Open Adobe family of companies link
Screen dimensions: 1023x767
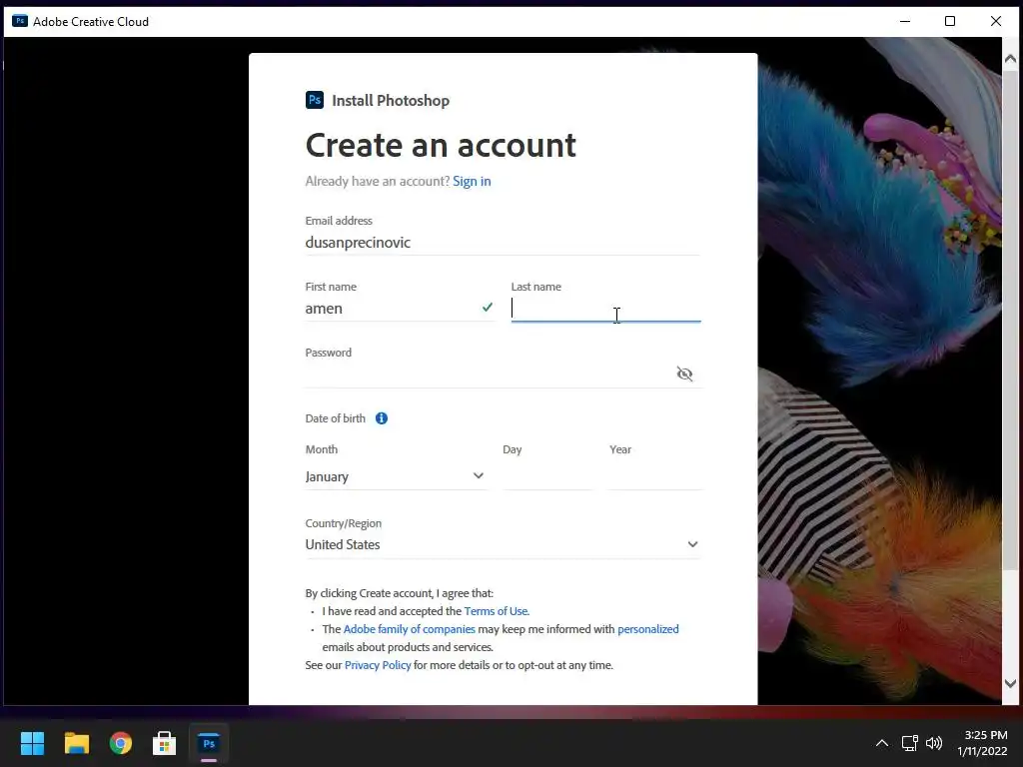(x=409, y=629)
